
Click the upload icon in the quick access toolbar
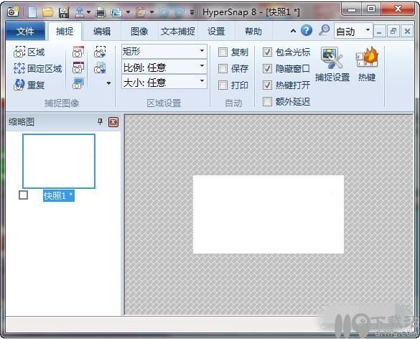pyautogui.click(x=80, y=12)
